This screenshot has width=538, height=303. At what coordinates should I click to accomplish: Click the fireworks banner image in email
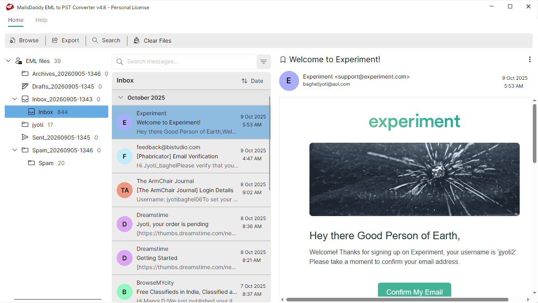[415, 179]
